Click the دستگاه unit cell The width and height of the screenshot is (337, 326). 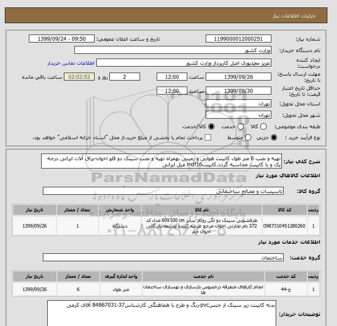click(120, 226)
